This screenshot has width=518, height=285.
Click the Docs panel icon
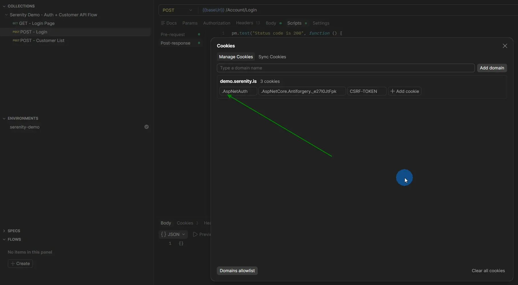tap(163, 23)
